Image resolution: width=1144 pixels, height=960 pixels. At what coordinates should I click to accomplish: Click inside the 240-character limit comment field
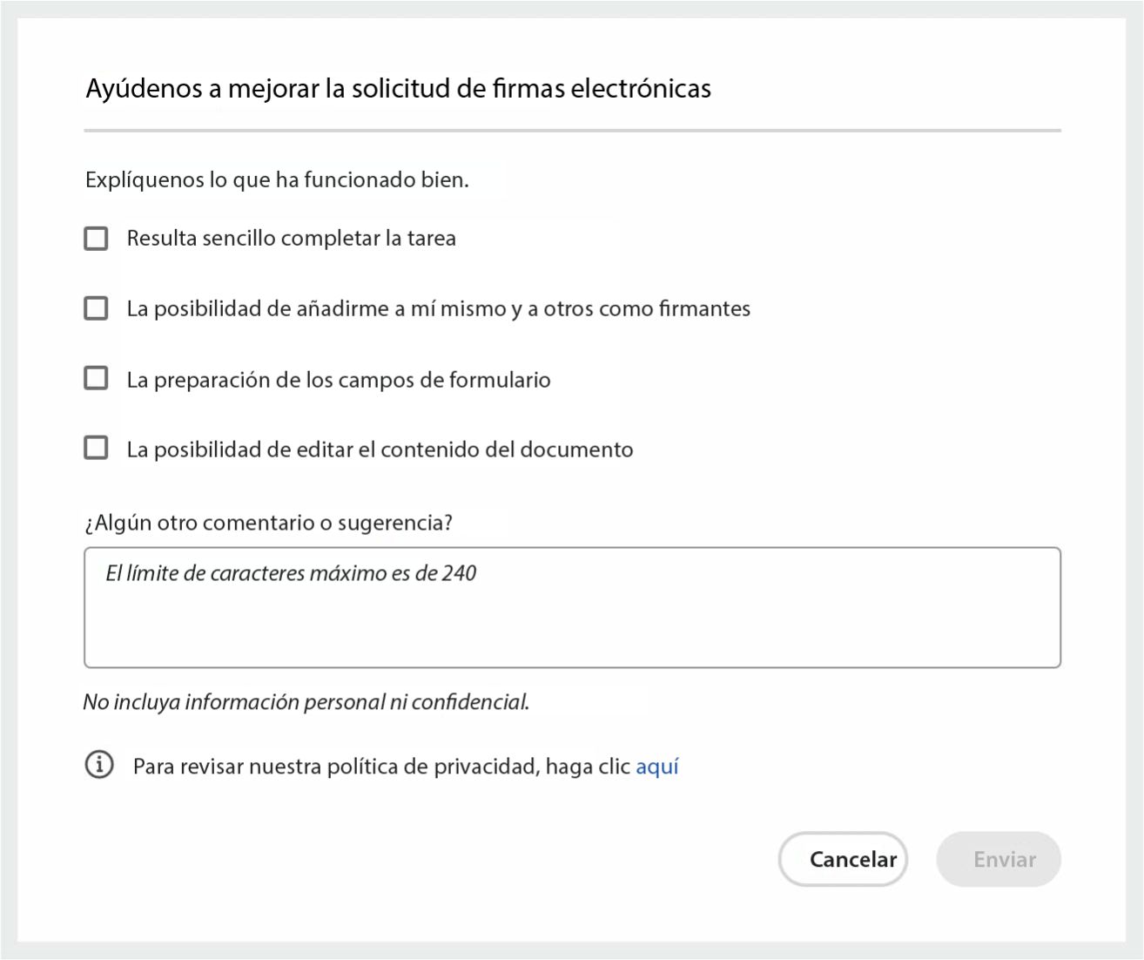(572, 605)
